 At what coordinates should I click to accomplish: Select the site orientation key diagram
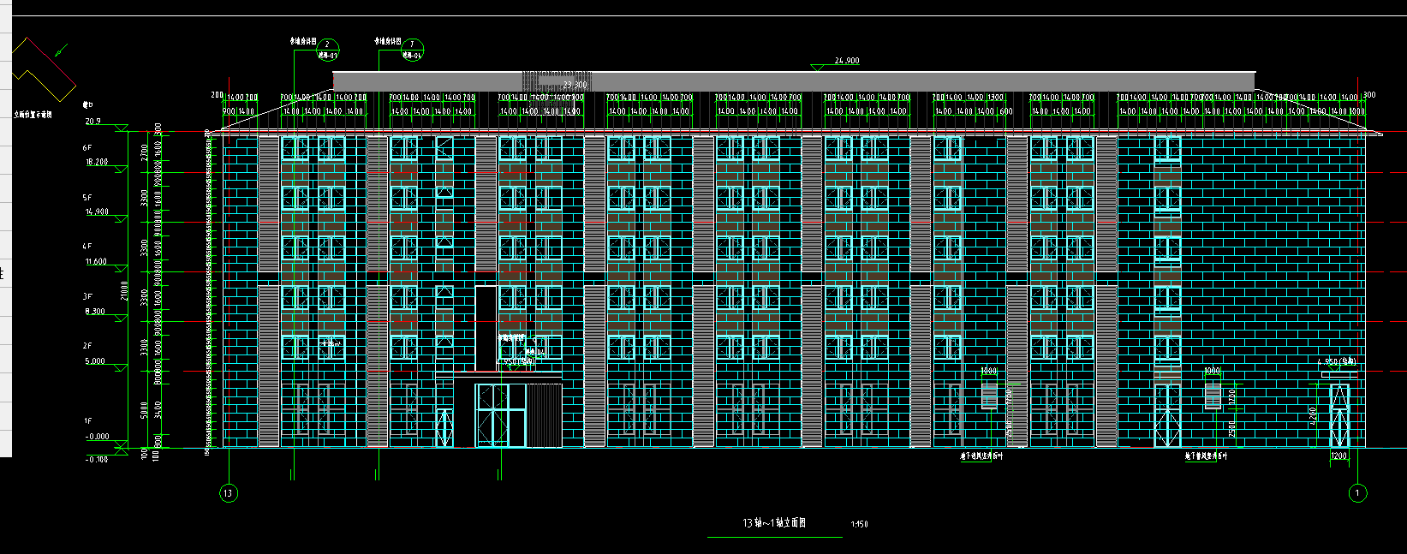(43, 69)
